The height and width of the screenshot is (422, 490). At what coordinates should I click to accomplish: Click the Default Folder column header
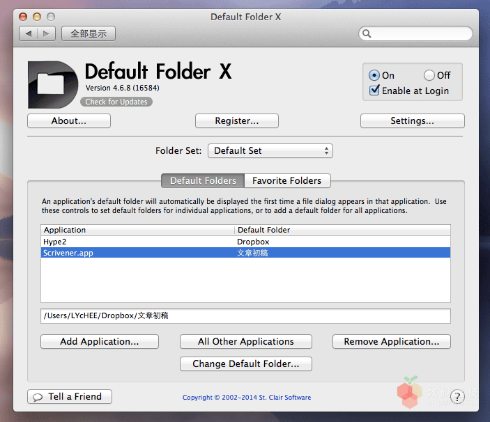coord(342,230)
